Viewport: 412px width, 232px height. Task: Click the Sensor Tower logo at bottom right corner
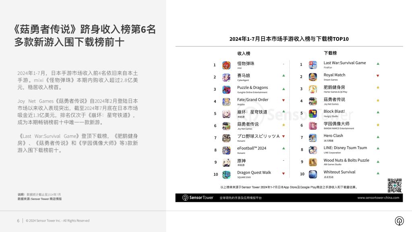point(400,221)
